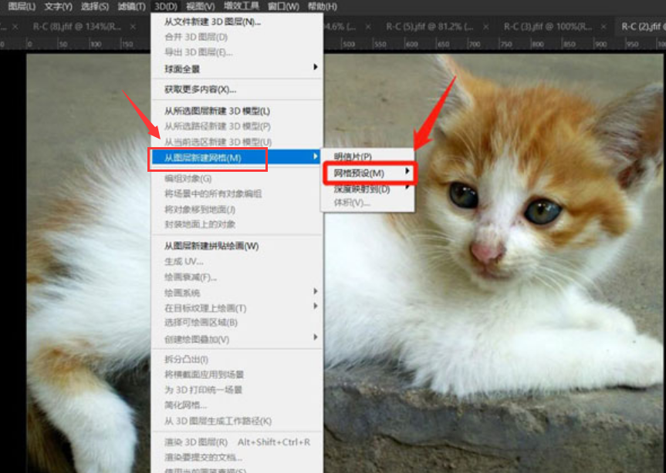Open the 窗口(W) menu

pos(283,6)
